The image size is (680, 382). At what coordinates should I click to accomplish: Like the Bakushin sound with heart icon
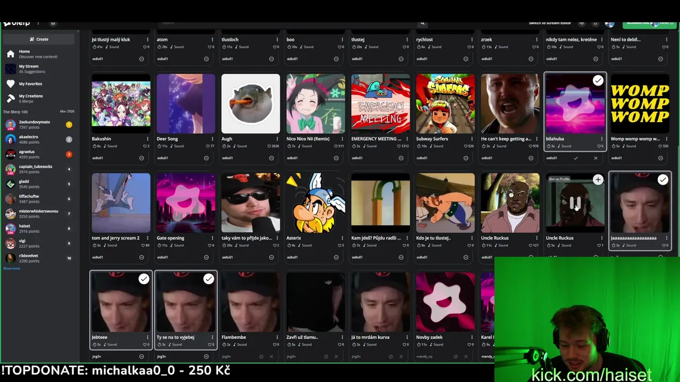pos(144,146)
